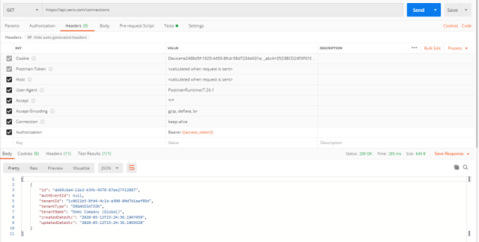
Task: Uncheck the Connection header checkbox
Action: [9, 122]
